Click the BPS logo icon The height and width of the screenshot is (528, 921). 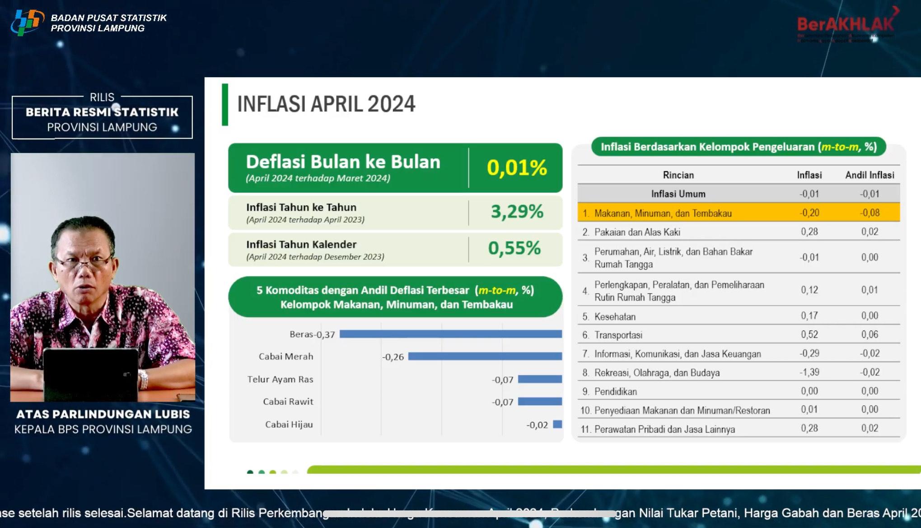27,23
